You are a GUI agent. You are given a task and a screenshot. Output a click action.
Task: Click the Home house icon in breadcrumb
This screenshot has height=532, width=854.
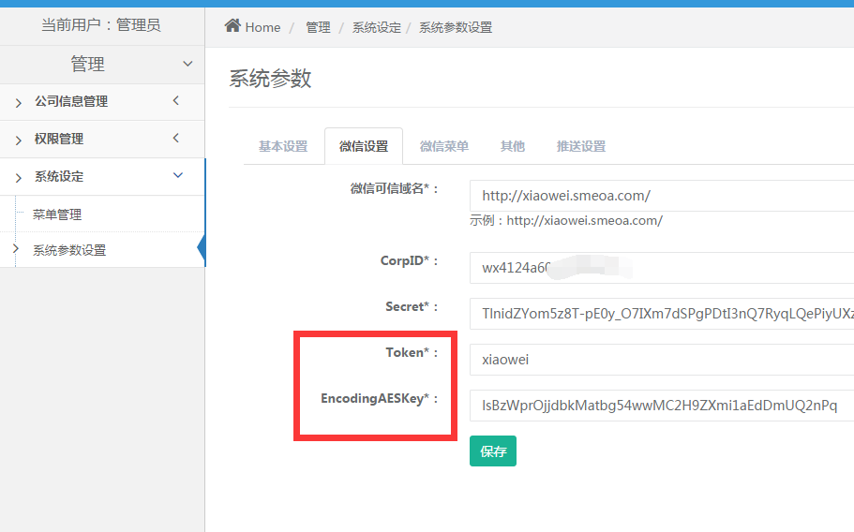coord(232,25)
